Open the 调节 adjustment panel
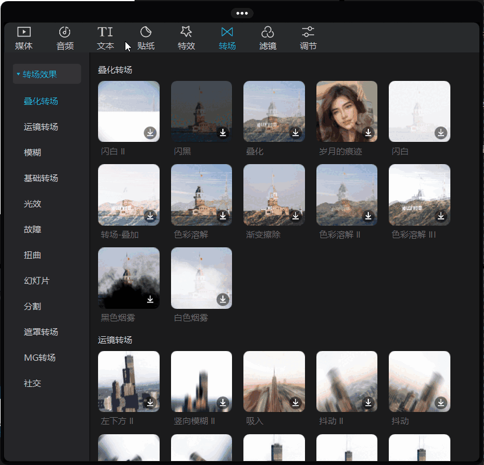The width and height of the screenshot is (484, 465). tap(308, 38)
